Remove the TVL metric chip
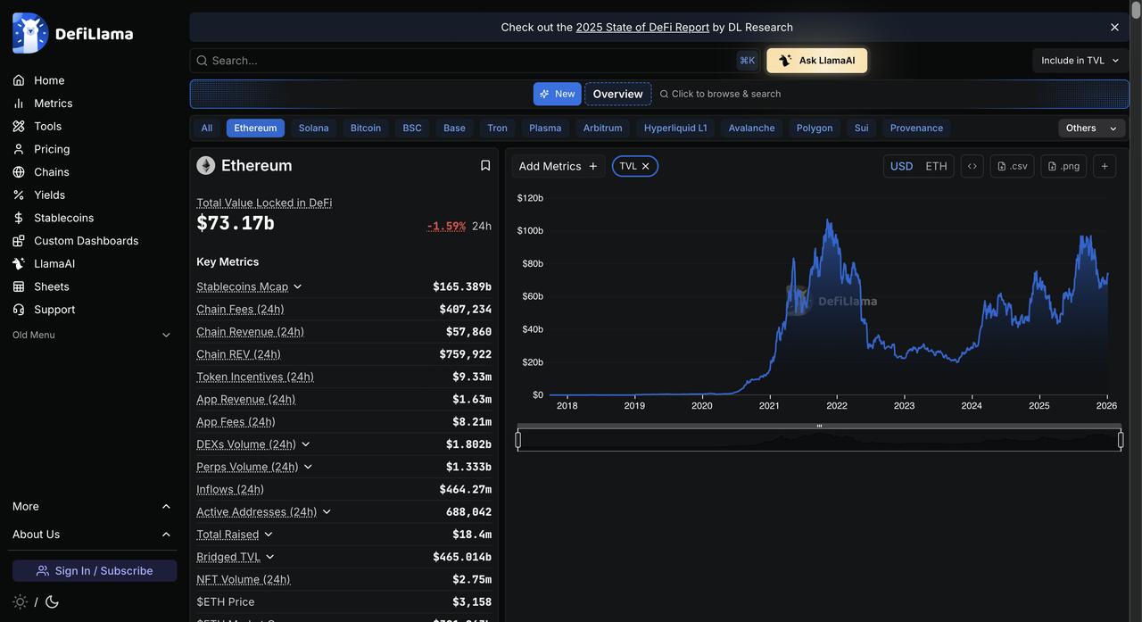1142x622 pixels. pyautogui.click(x=646, y=166)
